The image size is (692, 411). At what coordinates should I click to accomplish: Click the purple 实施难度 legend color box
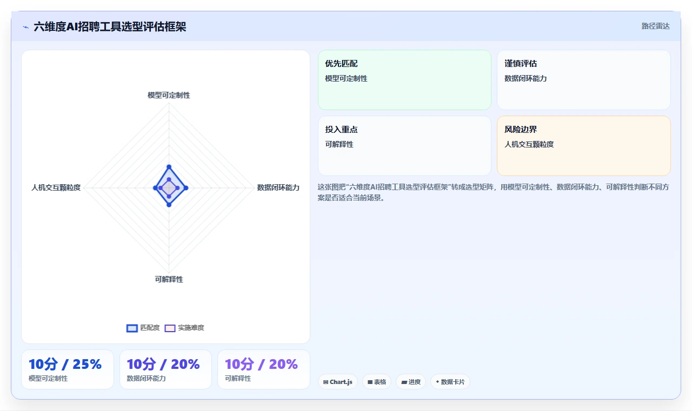pyautogui.click(x=170, y=328)
